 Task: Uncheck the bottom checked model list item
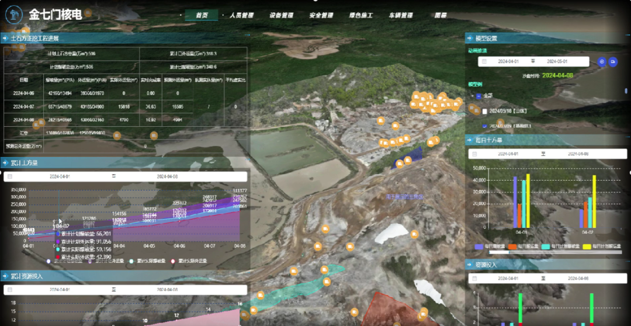(x=485, y=126)
